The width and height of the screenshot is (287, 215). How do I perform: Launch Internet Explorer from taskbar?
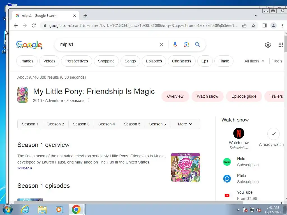(x=25, y=209)
